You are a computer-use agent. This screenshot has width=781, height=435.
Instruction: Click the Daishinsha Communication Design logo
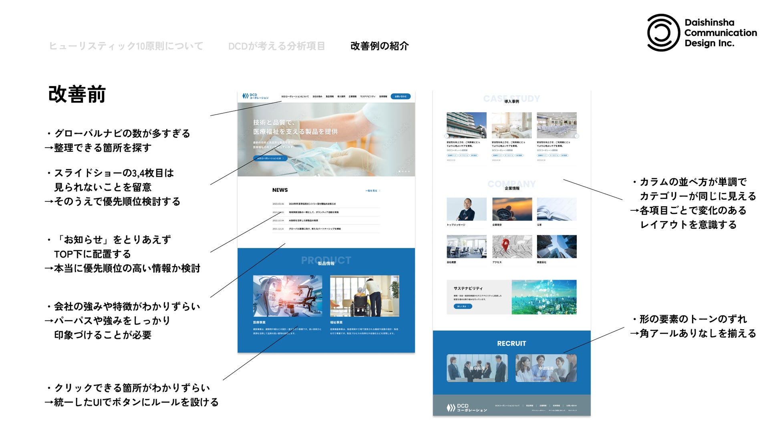coord(702,33)
